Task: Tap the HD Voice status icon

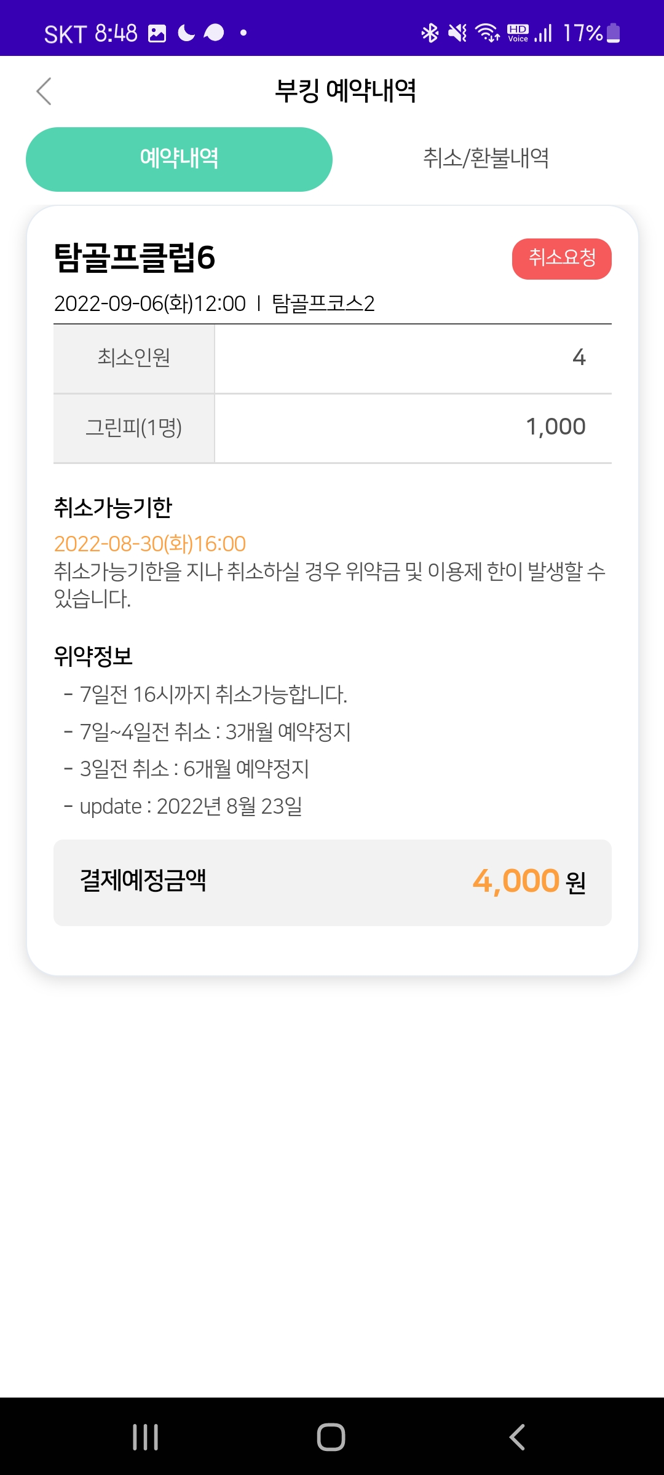Action: click(518, 33)
